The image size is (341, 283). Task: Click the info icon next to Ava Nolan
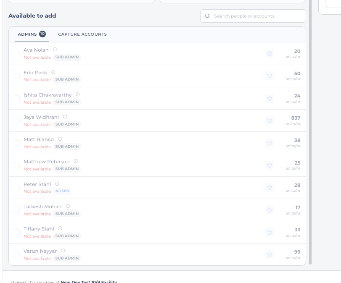[x=55, y=50]
